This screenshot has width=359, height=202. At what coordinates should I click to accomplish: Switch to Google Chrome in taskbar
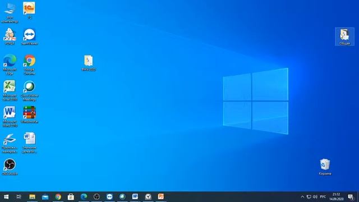point(58,197)
